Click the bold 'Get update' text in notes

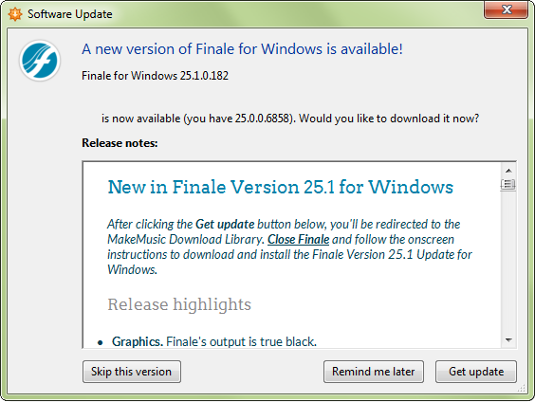pos(225,225)
